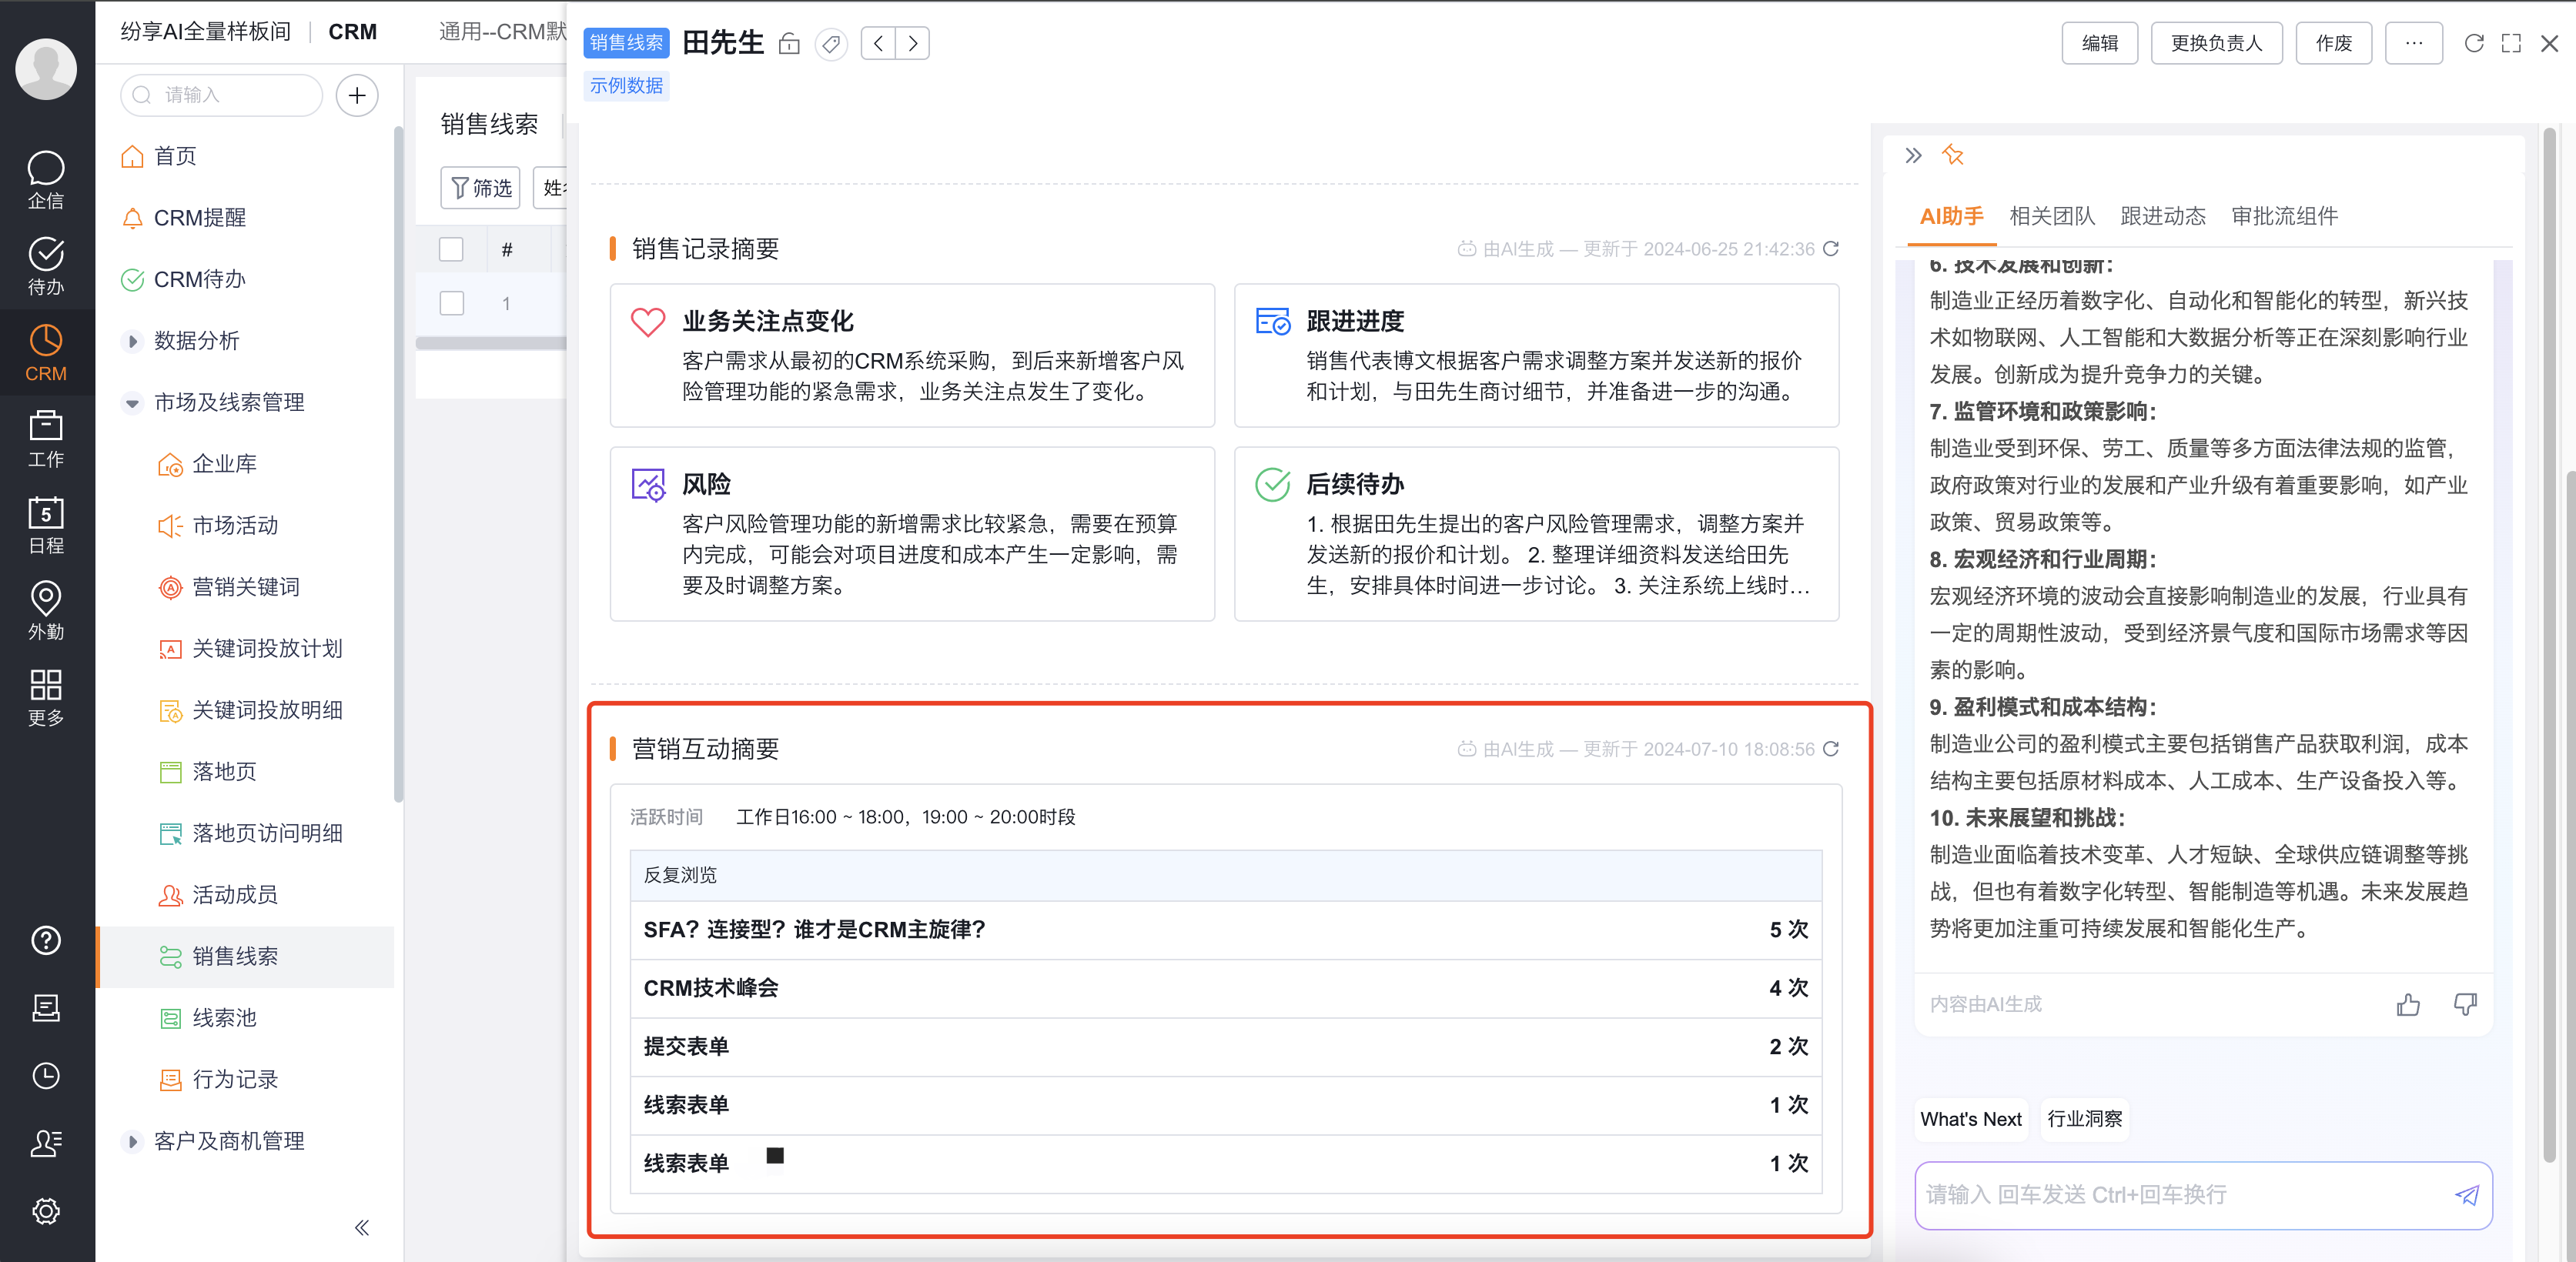This screenshot has height=1262, width=2576.
Task: Switch to the 审批流组件 tab
Action: tap(2284, 215)
